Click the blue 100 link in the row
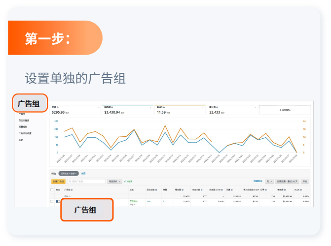The width and height of the screenshot is (331, 246). 148,202
